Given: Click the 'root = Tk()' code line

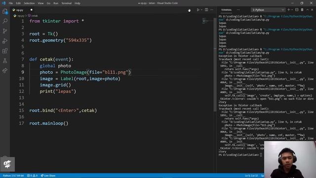Looking at the screenshot, I should pos(43,34).
